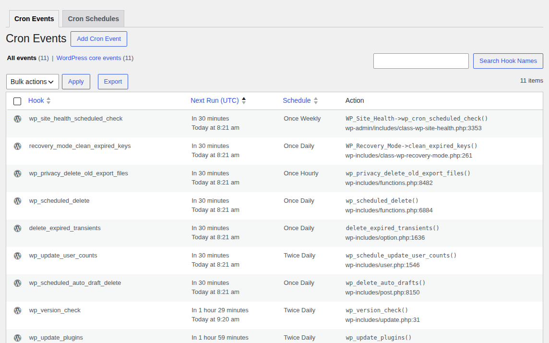The width and height of the screenshot is (549, 343).
Task: Select the wp_site_health_scheduled_check hook name
Action: pyautogui.click(x=76, y=119)
